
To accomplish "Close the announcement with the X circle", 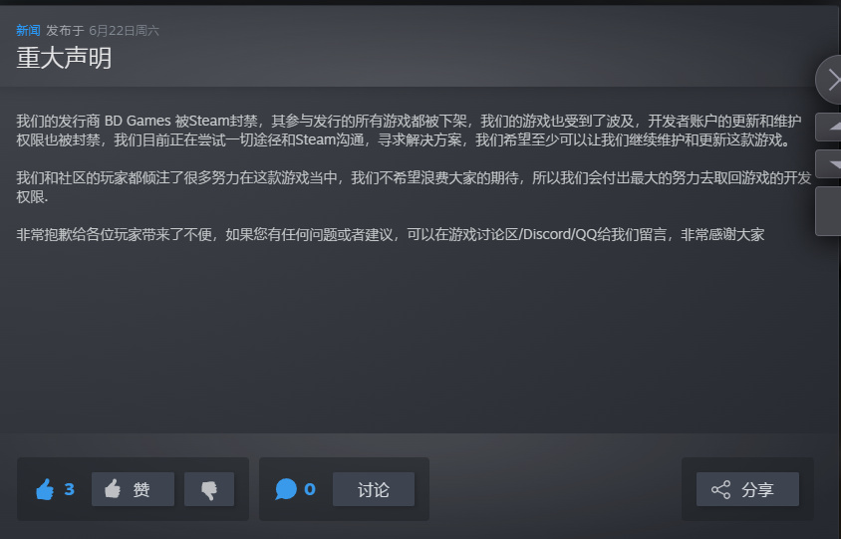I will (x=829, y=80).
